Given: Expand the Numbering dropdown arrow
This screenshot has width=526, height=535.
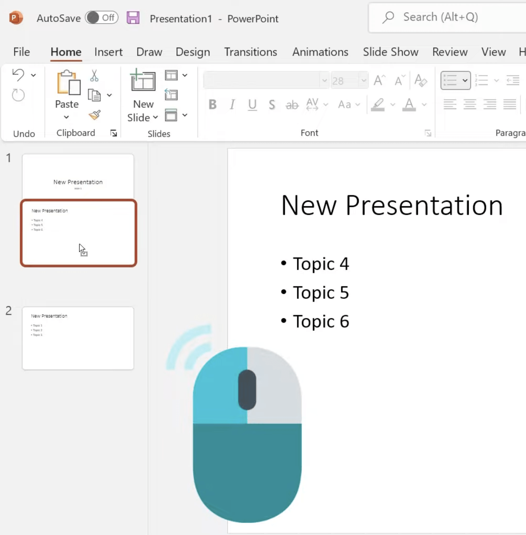Looking at the screenshot, I should coord(496,81).
